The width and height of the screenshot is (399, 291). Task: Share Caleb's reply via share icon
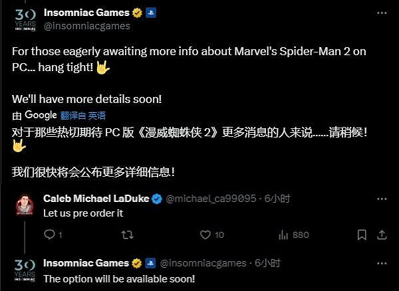tap(382, 235)
